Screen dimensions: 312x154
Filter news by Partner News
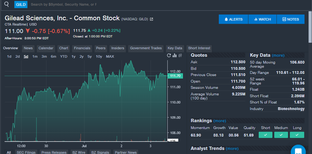[126, 152]
